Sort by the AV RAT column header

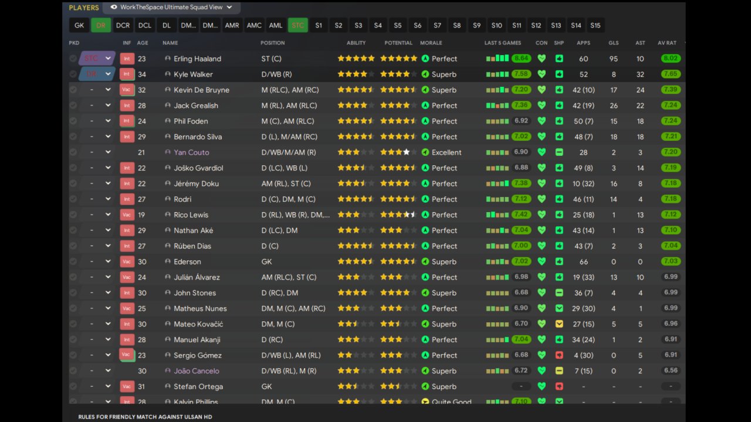[x=667, y=43]
